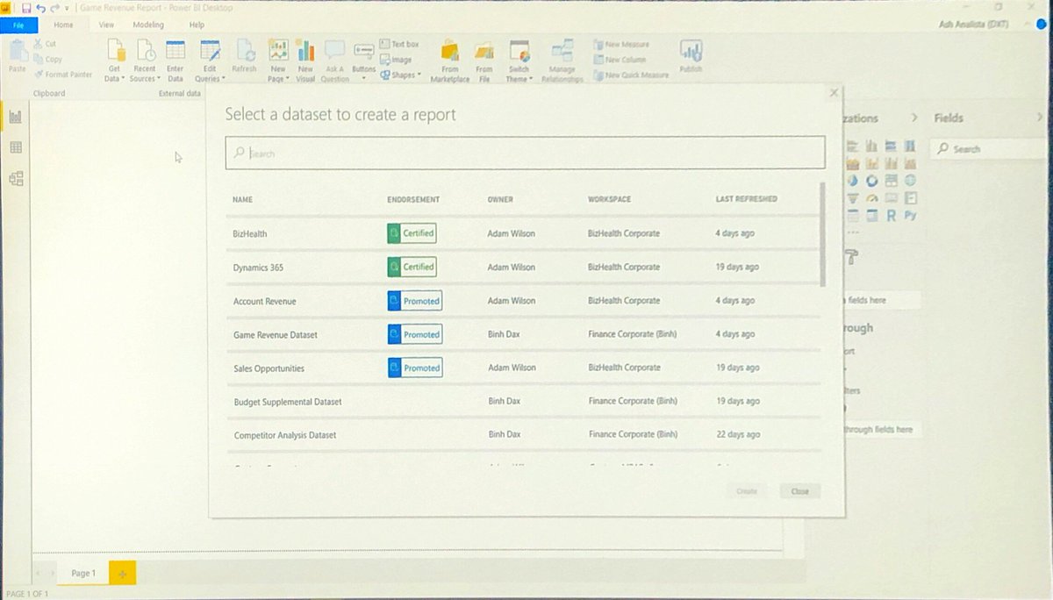Screen dimensions: 1053x600
Task: Select the Python visual icon
Action: coord(910,215)
